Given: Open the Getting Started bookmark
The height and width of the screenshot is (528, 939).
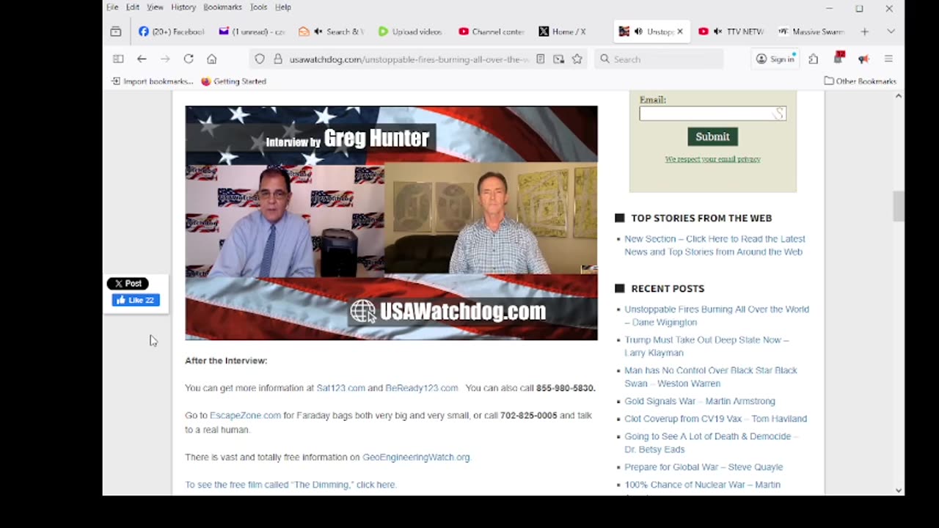Looking at the screenshot, I should click(x=233, y=81).
